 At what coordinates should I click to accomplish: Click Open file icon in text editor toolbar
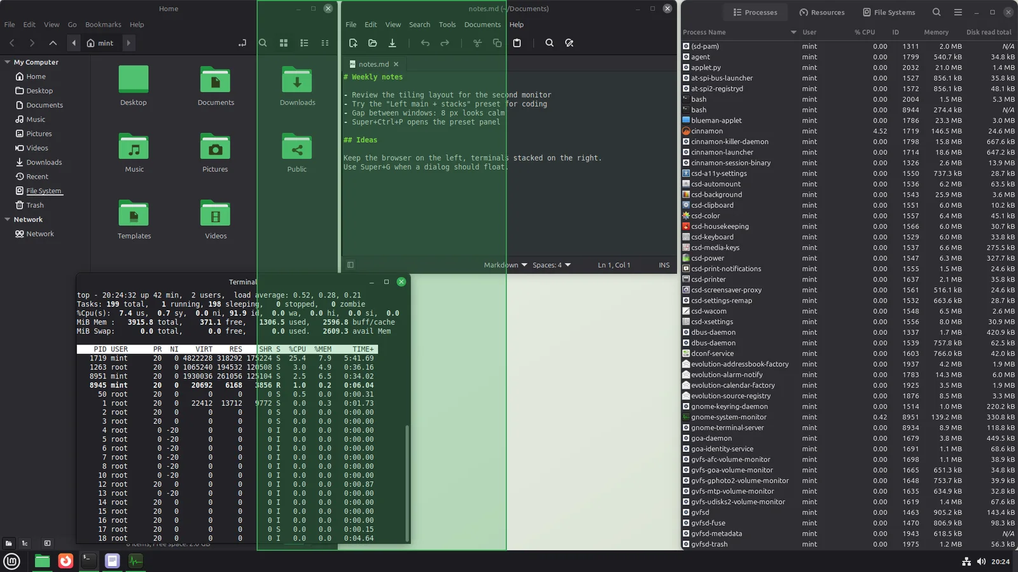point(373,43)
